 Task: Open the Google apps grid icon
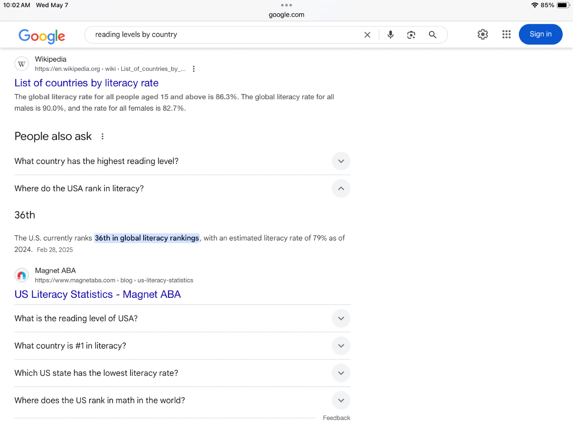pos(506,34)
